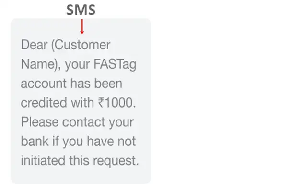The image size is (302, 192).
Task: Click the red downward arrow
Action: (x=82, y=26)
